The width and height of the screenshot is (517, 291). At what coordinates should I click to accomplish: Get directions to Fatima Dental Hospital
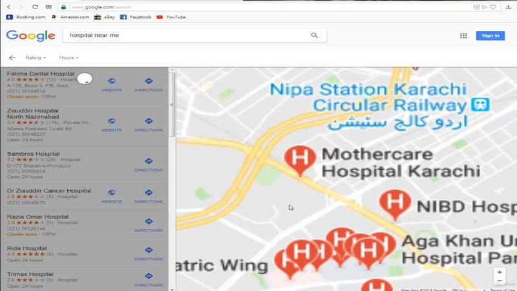point(149,85)
